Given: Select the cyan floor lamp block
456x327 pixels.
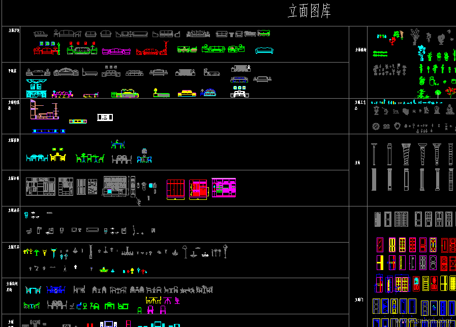Looking at the screenshot, I should coord(54,253).
